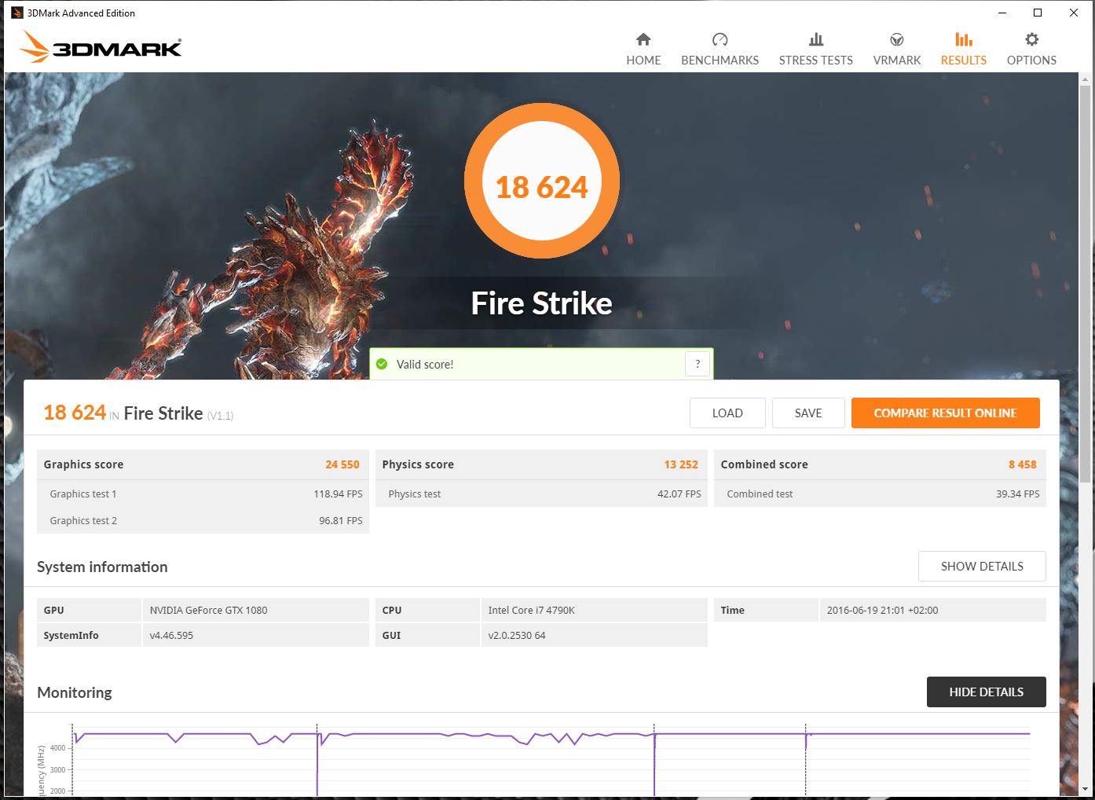This screenshot has width=1095, height=800.
Task: Click Intel Core i7 4790K value
Action: [531, 610]
